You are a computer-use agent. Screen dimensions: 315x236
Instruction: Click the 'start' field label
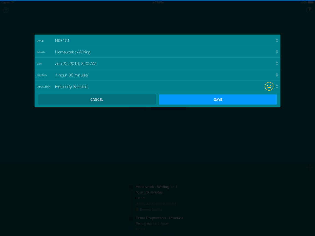click(39, 63)
